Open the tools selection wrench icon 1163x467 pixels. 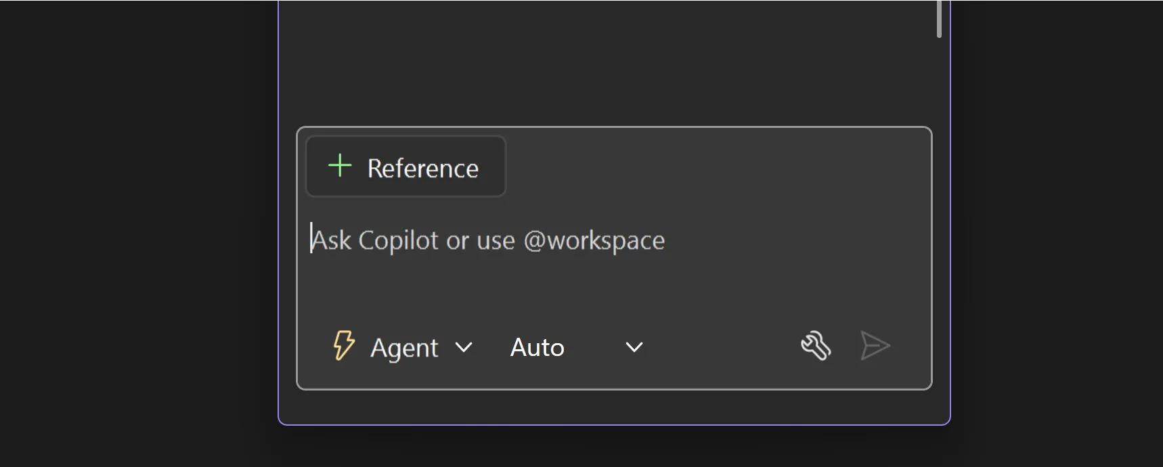[816, 346]
